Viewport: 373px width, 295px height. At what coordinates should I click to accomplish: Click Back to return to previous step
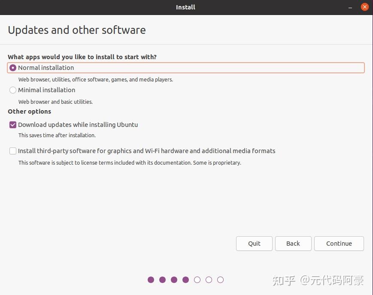coord(293,243)
